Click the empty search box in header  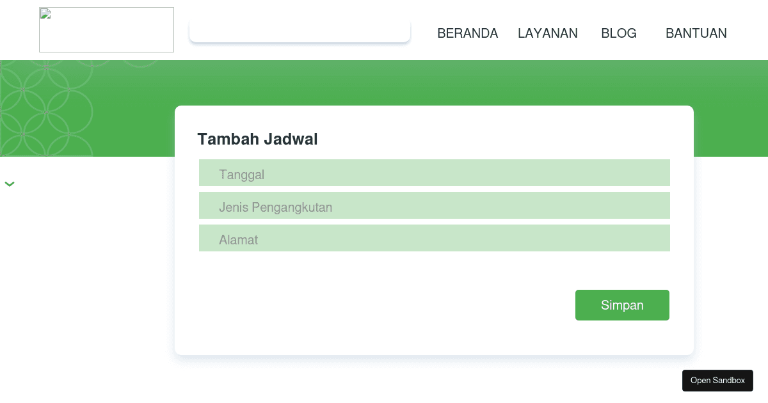[x=300, y=31]
